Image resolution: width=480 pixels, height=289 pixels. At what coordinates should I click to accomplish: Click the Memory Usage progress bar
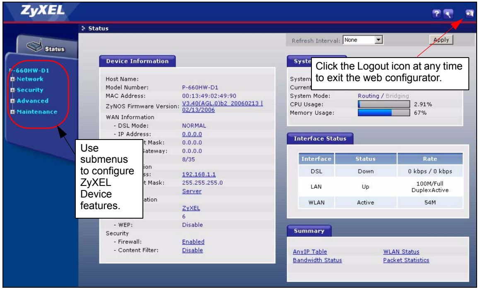384,113
